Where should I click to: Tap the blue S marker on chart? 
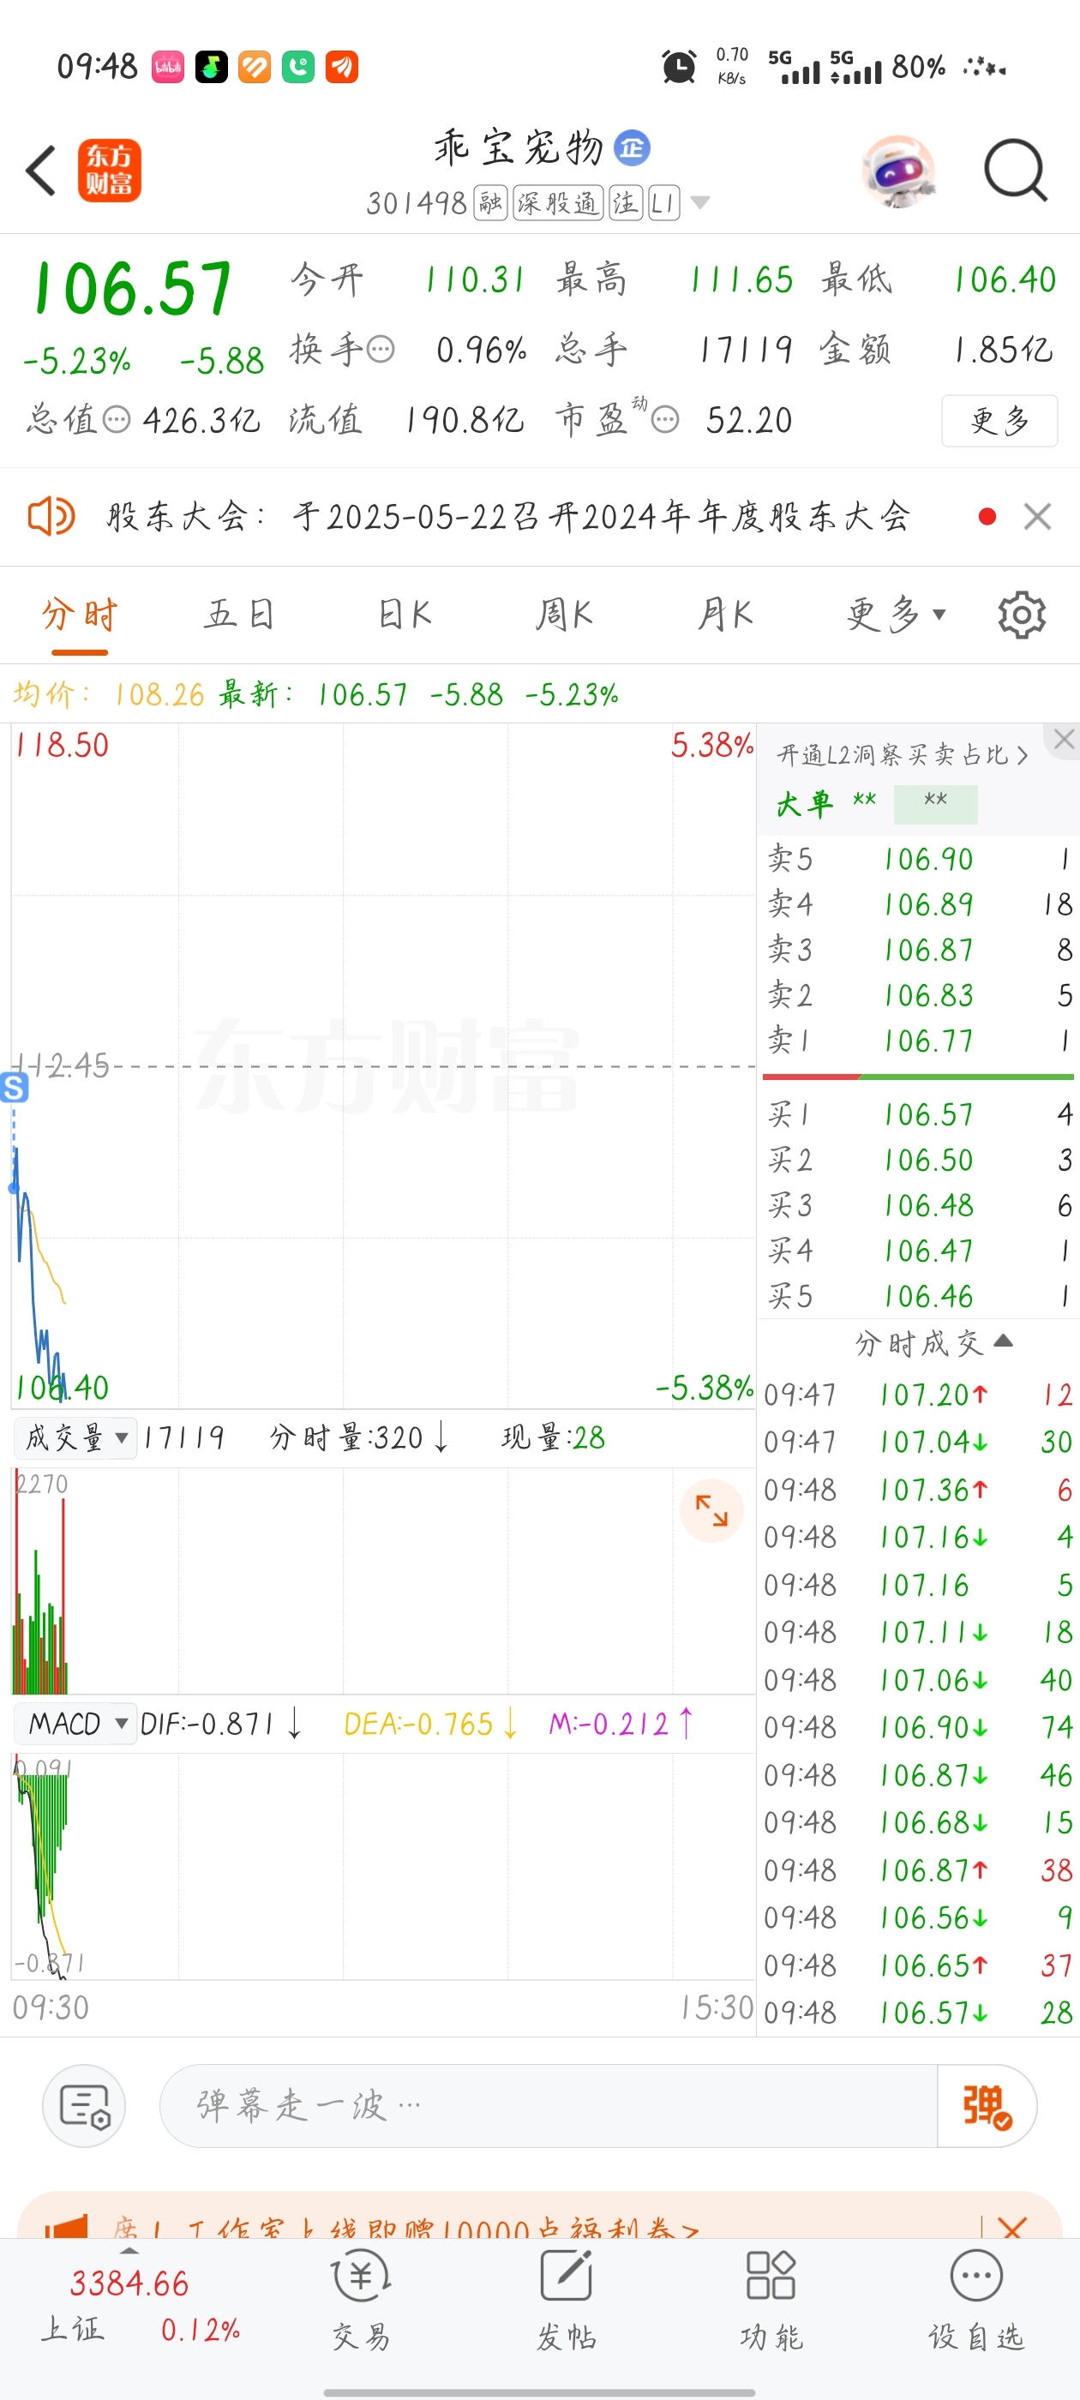pyautogui.click(x=14, y=1087)
